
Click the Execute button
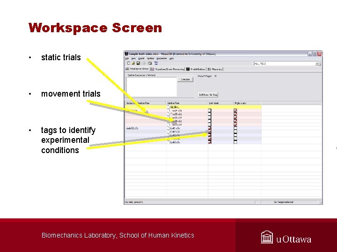point(185,79)
